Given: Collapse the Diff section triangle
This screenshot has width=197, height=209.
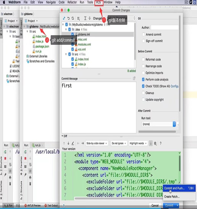Looking at the screenshot, I should (62, 136).
